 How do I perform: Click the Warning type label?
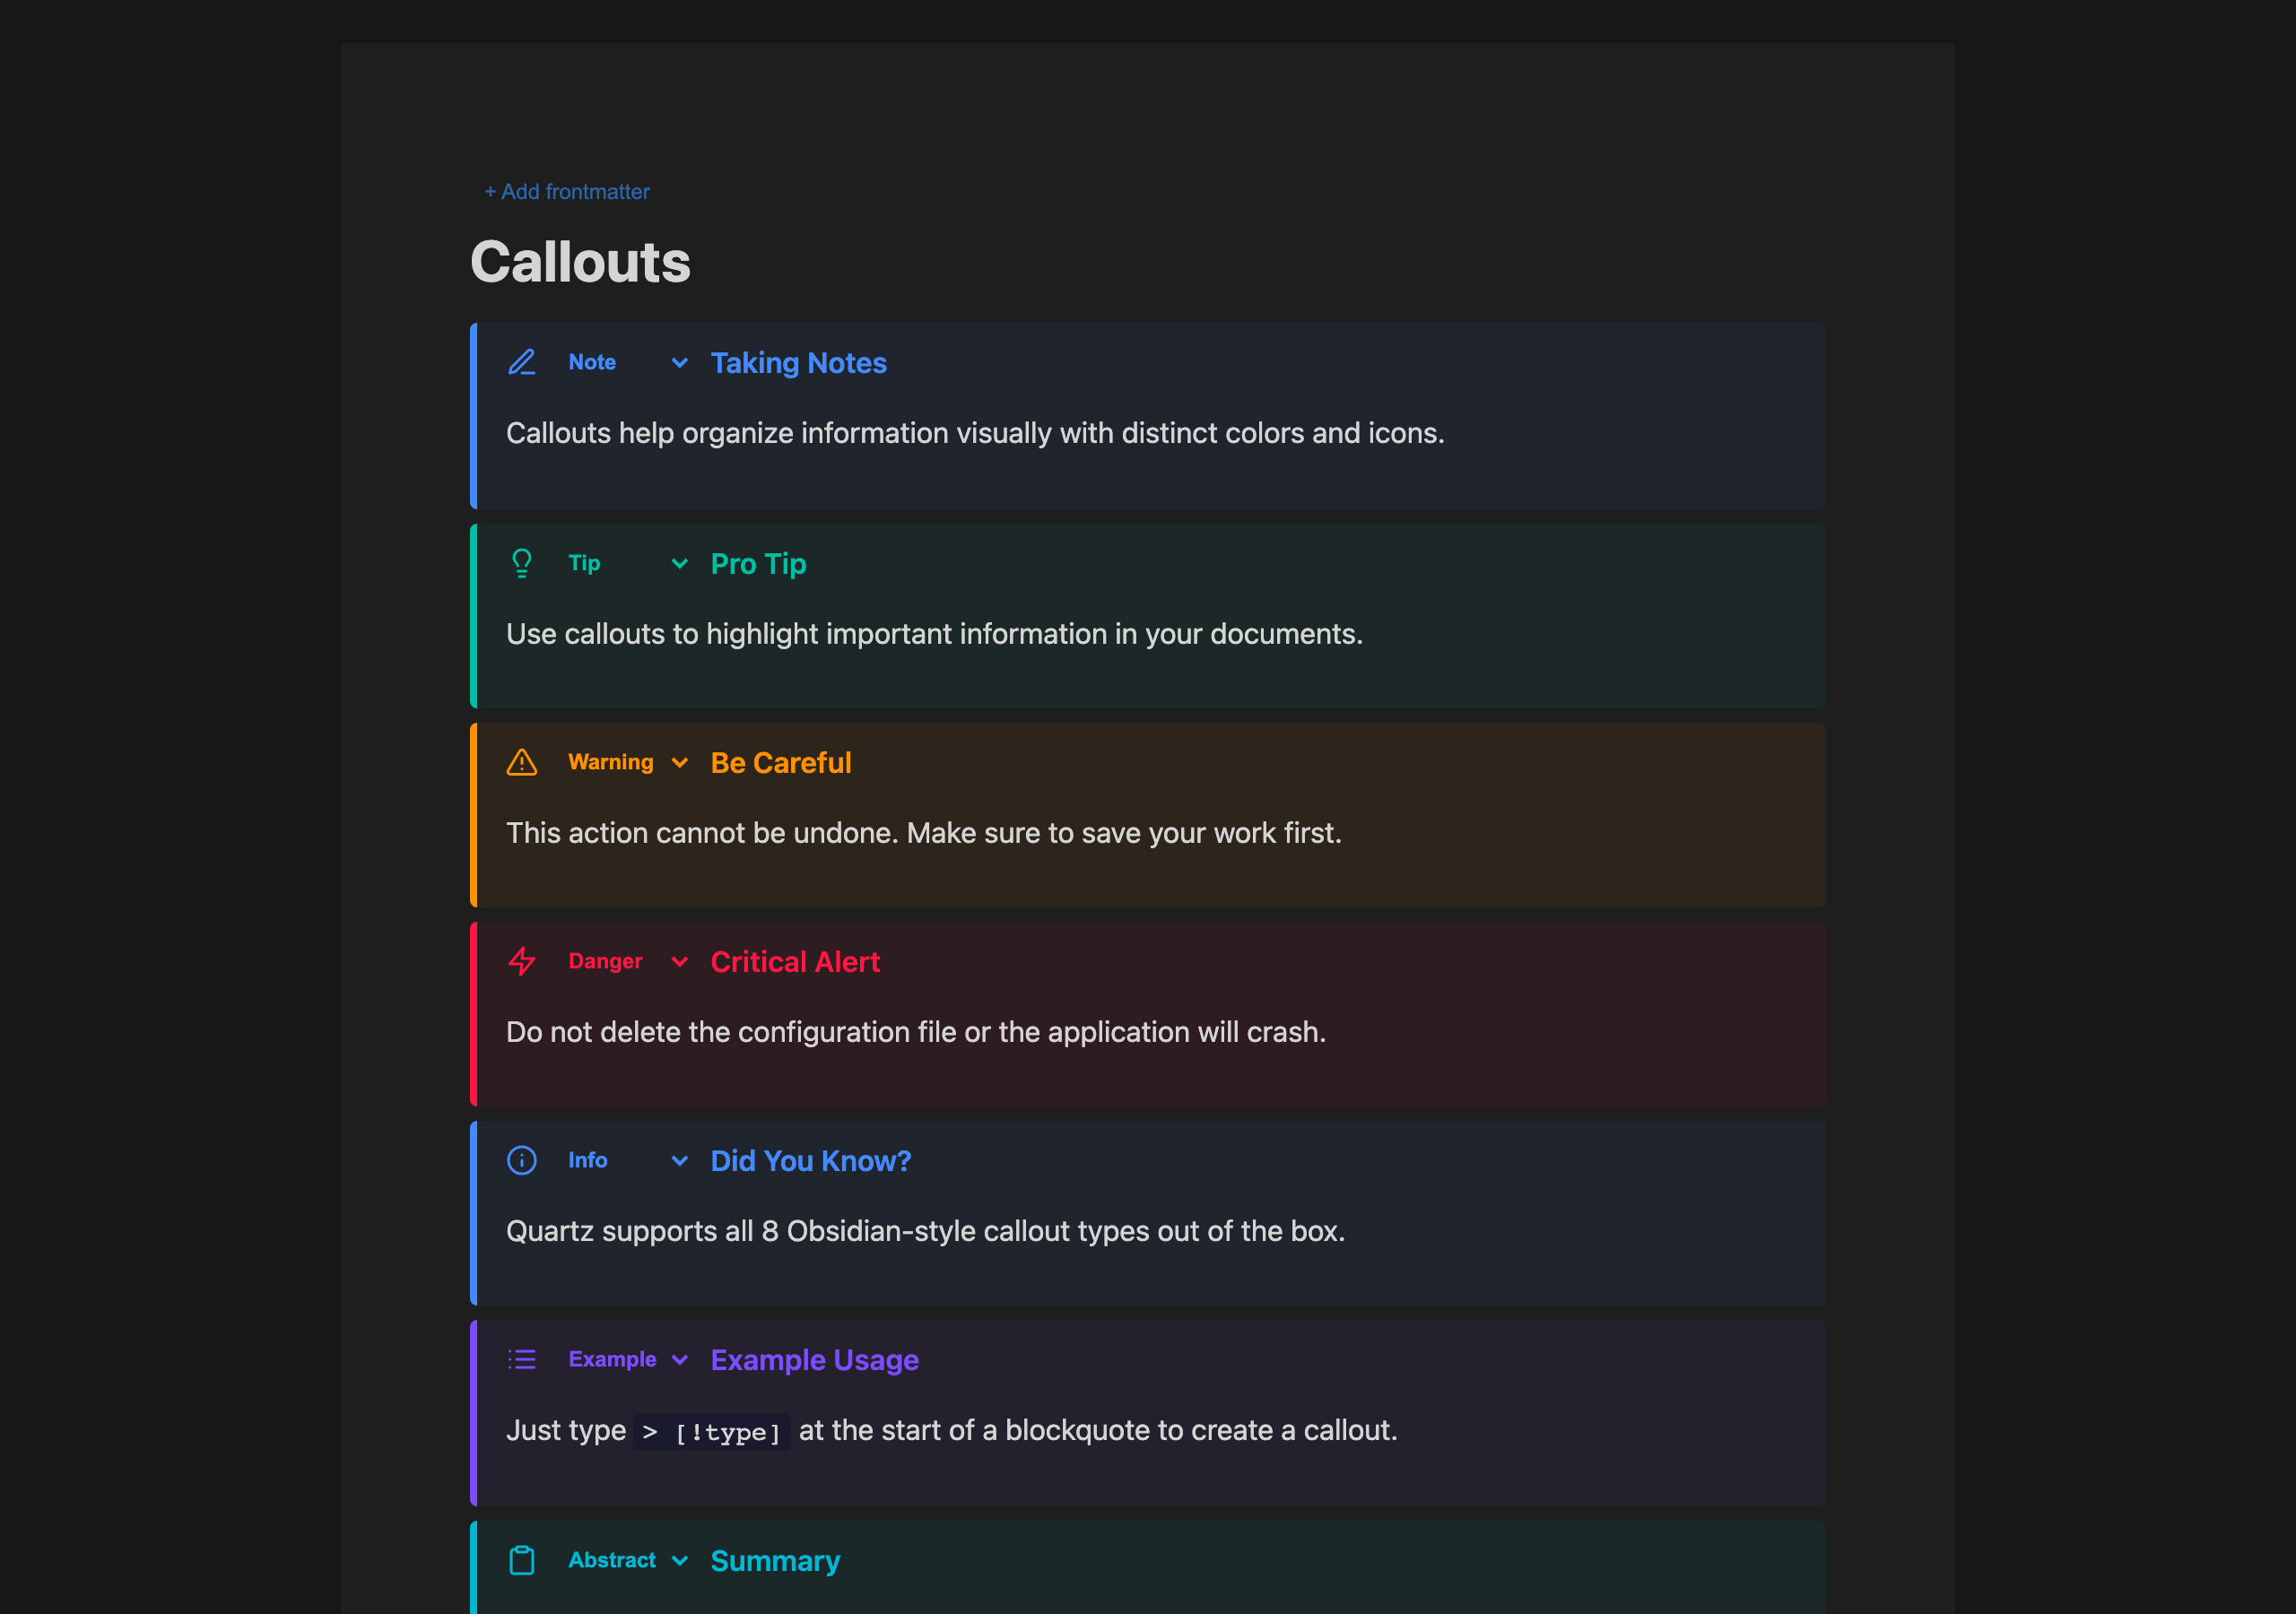(x=609, y=761)
